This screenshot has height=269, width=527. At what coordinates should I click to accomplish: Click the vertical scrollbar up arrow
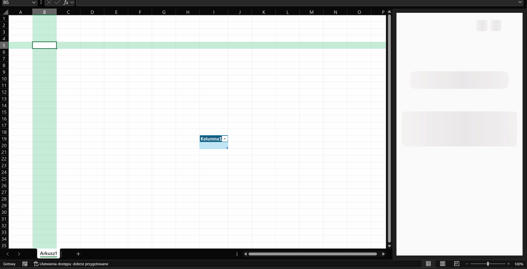pos(389,12)
